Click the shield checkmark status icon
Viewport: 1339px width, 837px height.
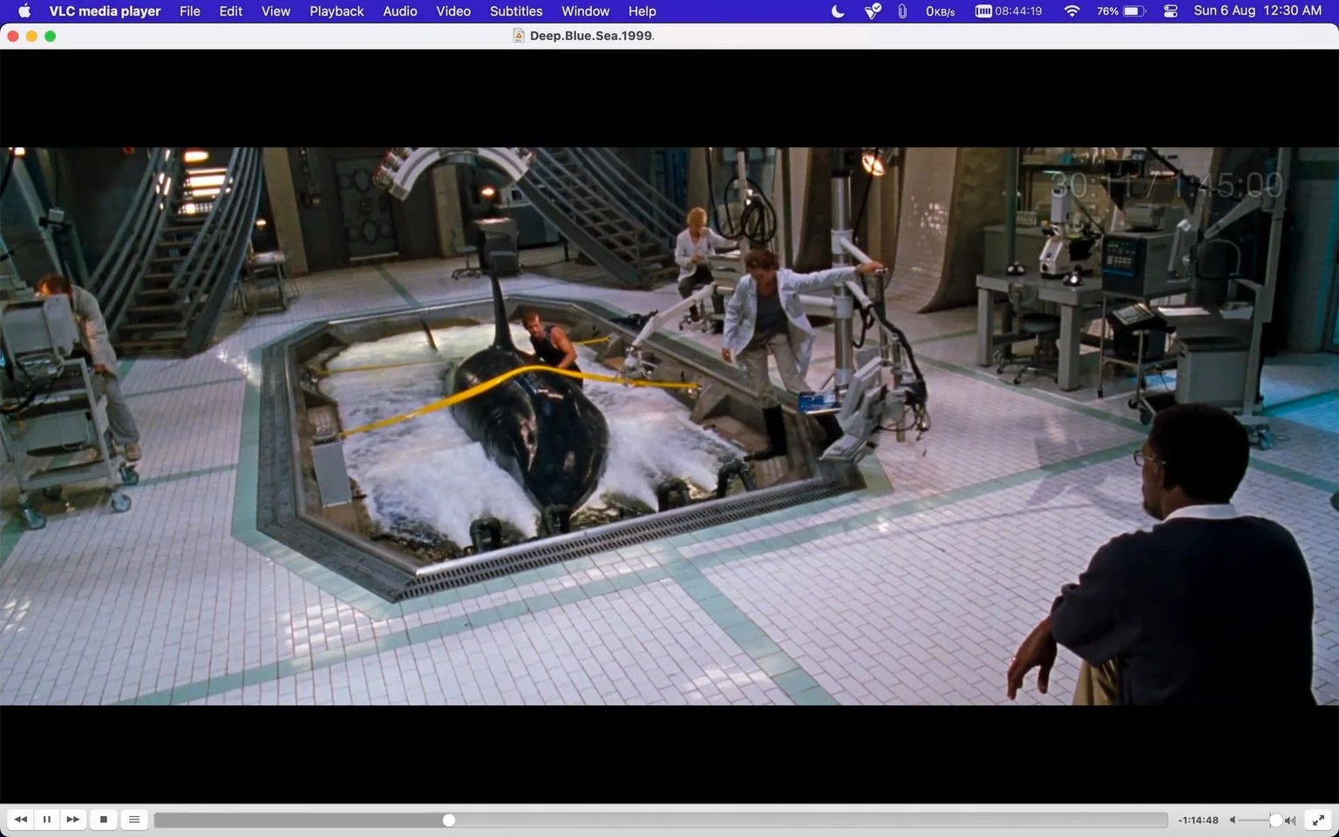873,11
